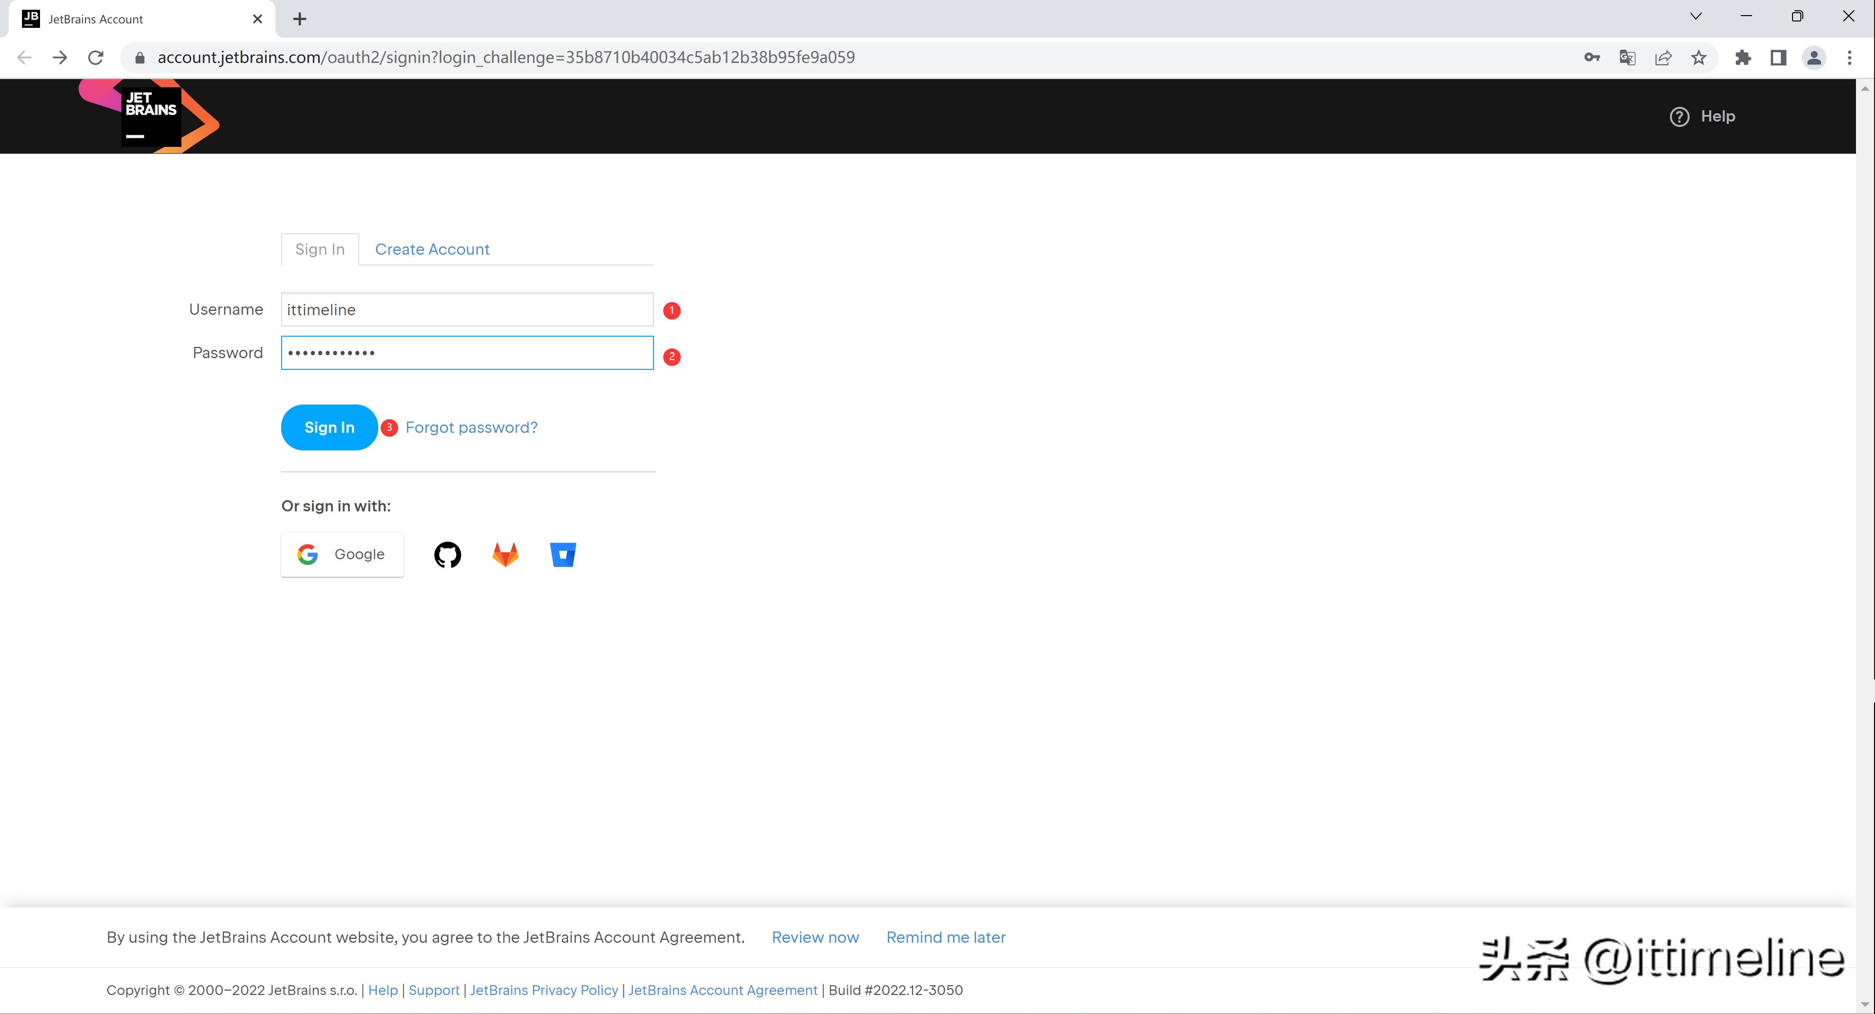Image resolution: width=1875 pixels, height=1014 pixels.
Task: Share this page via the share icon
Action: coord(1663,58)
